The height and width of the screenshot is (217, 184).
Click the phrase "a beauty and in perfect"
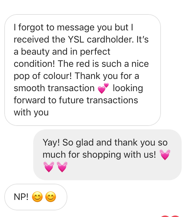tap(62, 52)
